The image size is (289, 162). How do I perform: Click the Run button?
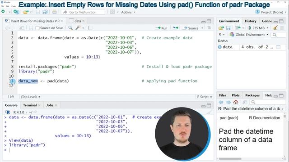tap(161, 28)
